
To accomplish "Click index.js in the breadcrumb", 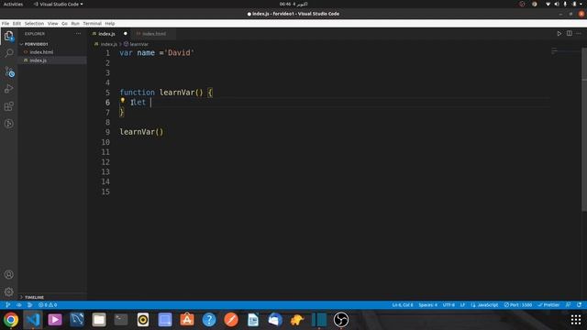I will point(109,44).
